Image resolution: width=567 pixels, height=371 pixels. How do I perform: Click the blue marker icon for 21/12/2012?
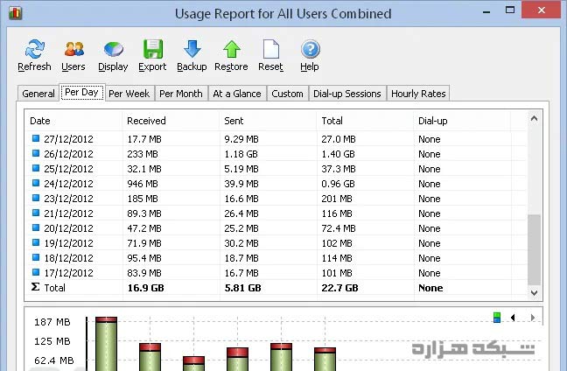pos(35,213)
